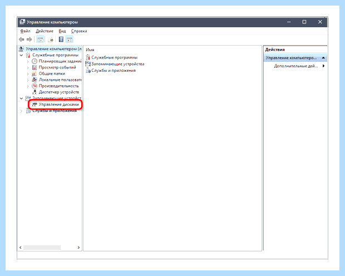Viewport: 345px width, 276px height.
Task: Expand the Просмотр событий node
Action: point(28,67)
